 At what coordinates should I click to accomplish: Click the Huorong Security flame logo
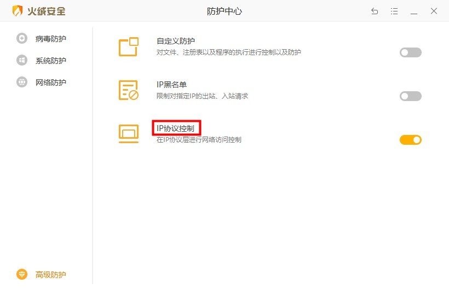point(18,11)
